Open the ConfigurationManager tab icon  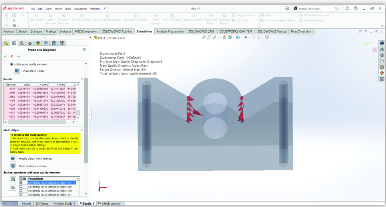click(22, 43)
